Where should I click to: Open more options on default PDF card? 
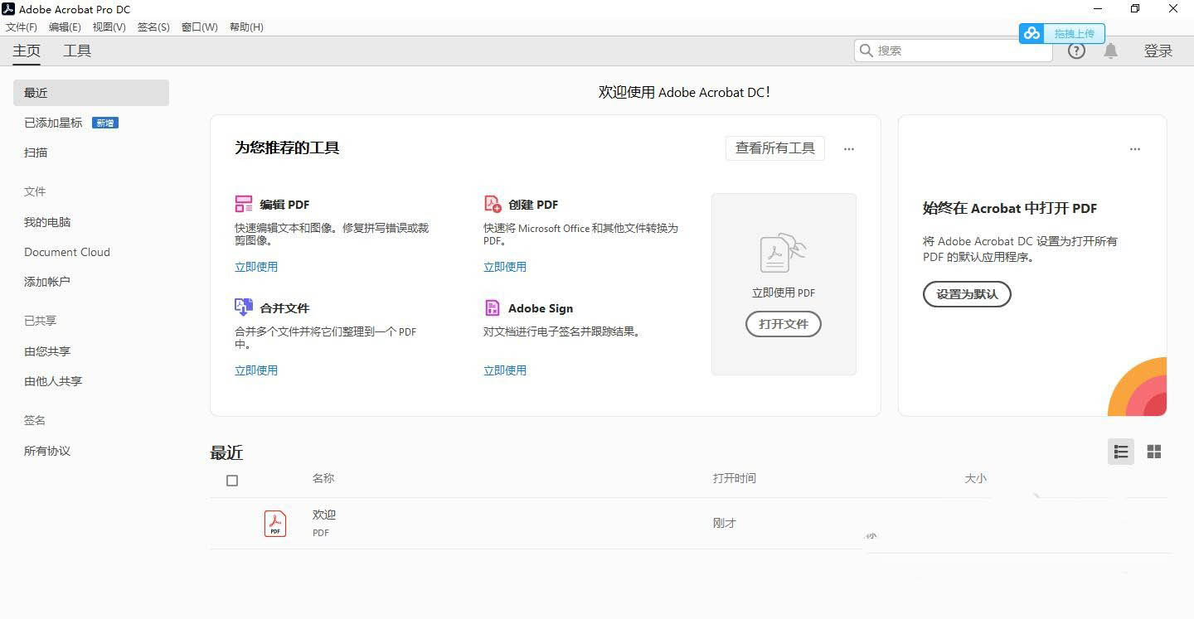[1134, 149]
